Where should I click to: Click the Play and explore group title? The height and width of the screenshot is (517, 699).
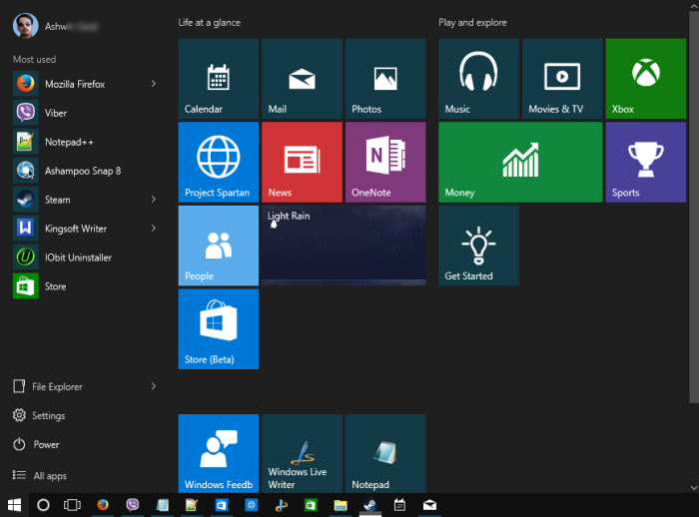point(472,22)
